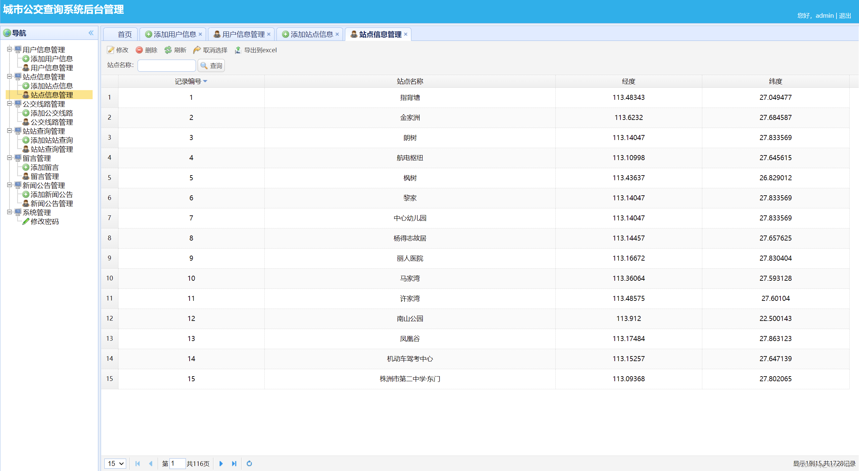Open 添加公交线路 in navigation tree
Screen dimensions: 859x471
tap(51, 113)
